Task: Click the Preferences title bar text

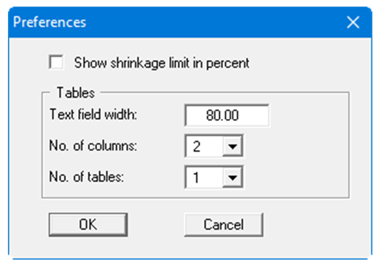Action: 49,22
